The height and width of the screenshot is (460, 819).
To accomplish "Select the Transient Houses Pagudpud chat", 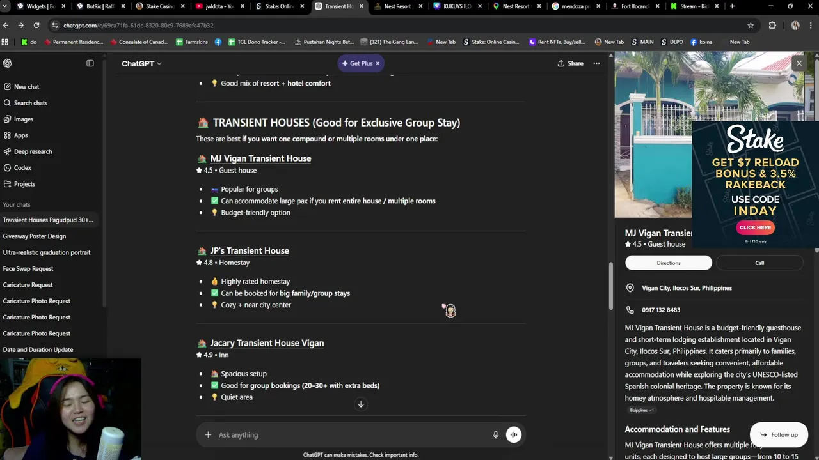I will pyautogui.click(x=48, y=220).
